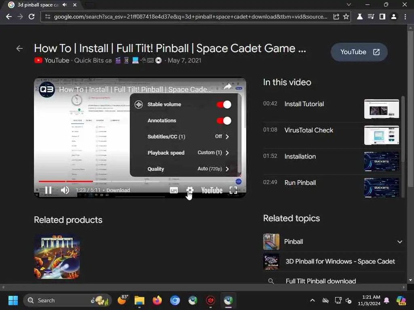Toggle the browser side panel

(382, 17)
